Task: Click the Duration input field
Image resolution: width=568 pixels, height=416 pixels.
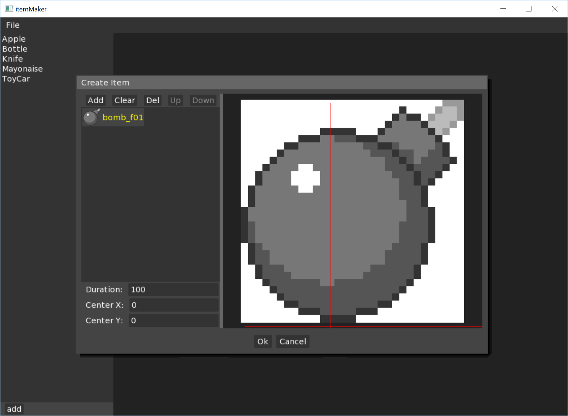Action: pyautogui.click(x=173, y=290)
